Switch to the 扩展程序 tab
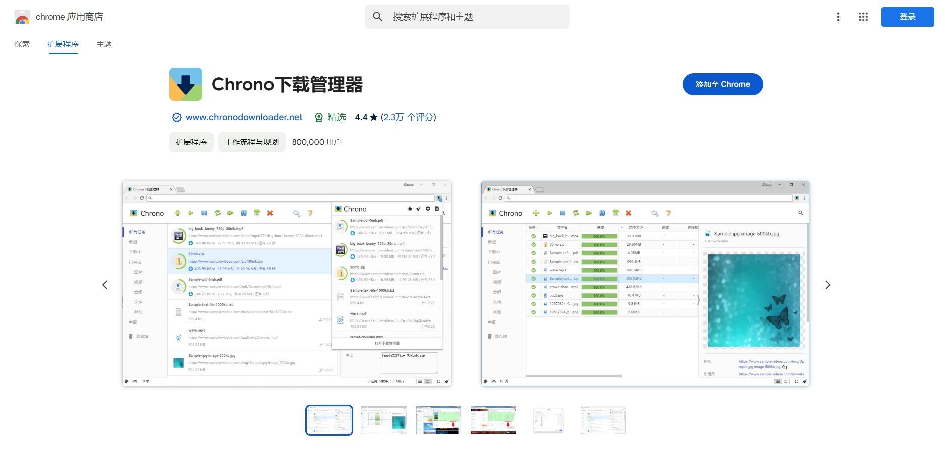 pyautogui.click(x=63, y=44)
